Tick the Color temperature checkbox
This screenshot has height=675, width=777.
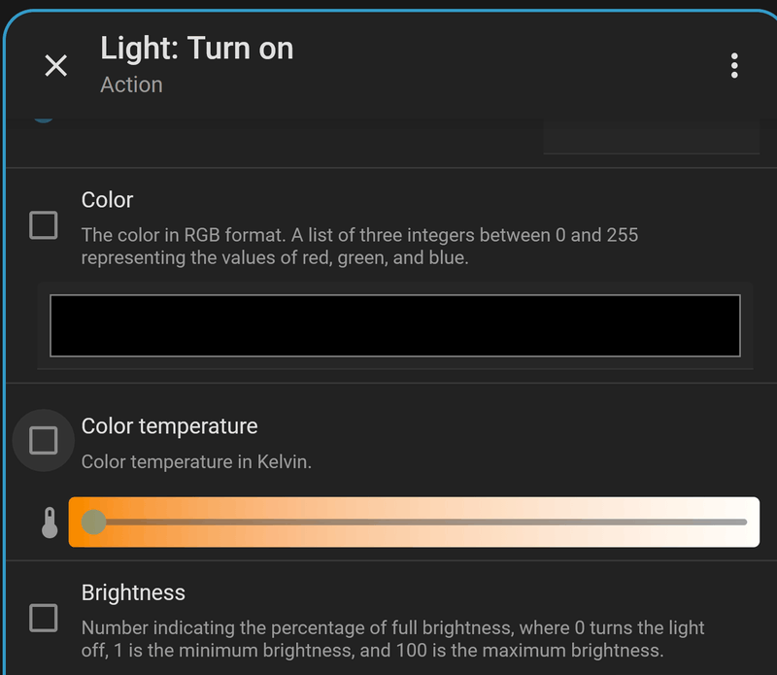coord(44,441)
